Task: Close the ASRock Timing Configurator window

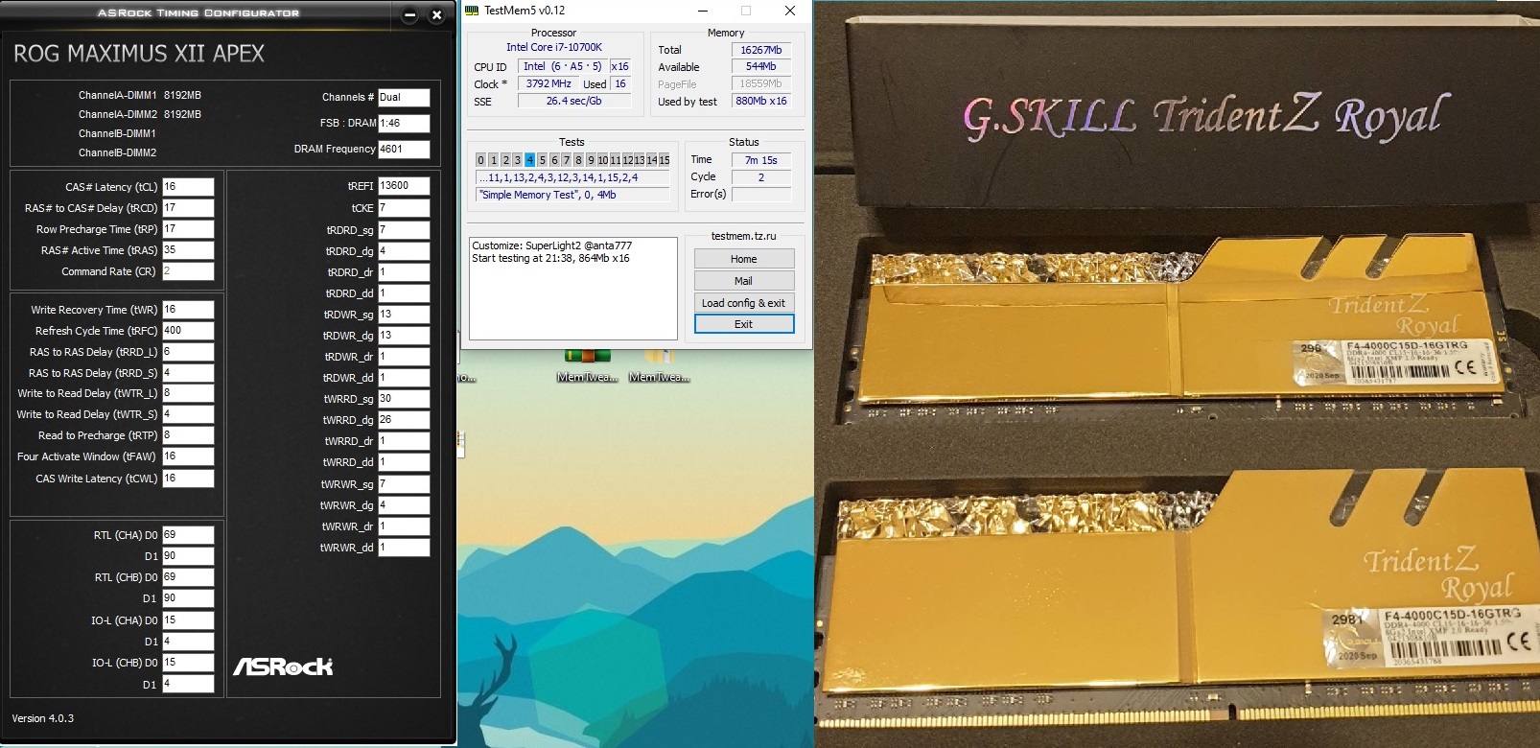Action: point(436,14)
